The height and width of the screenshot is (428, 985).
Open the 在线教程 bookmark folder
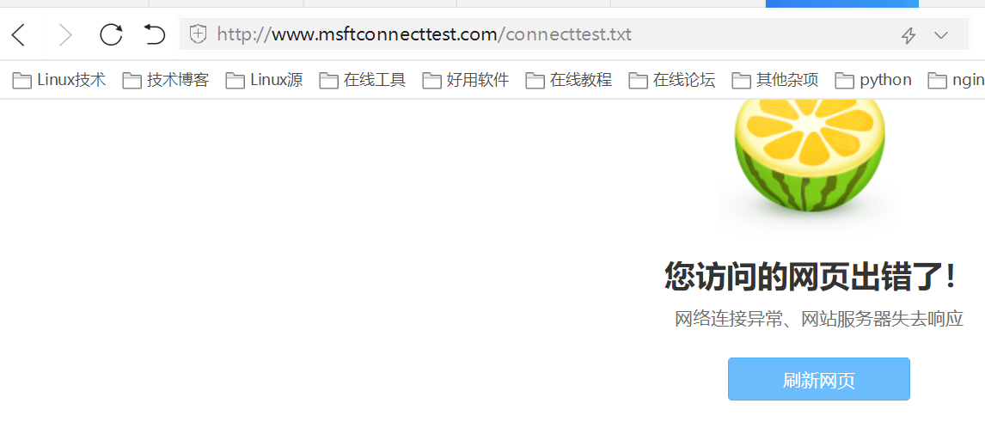[x=568, y=81]
